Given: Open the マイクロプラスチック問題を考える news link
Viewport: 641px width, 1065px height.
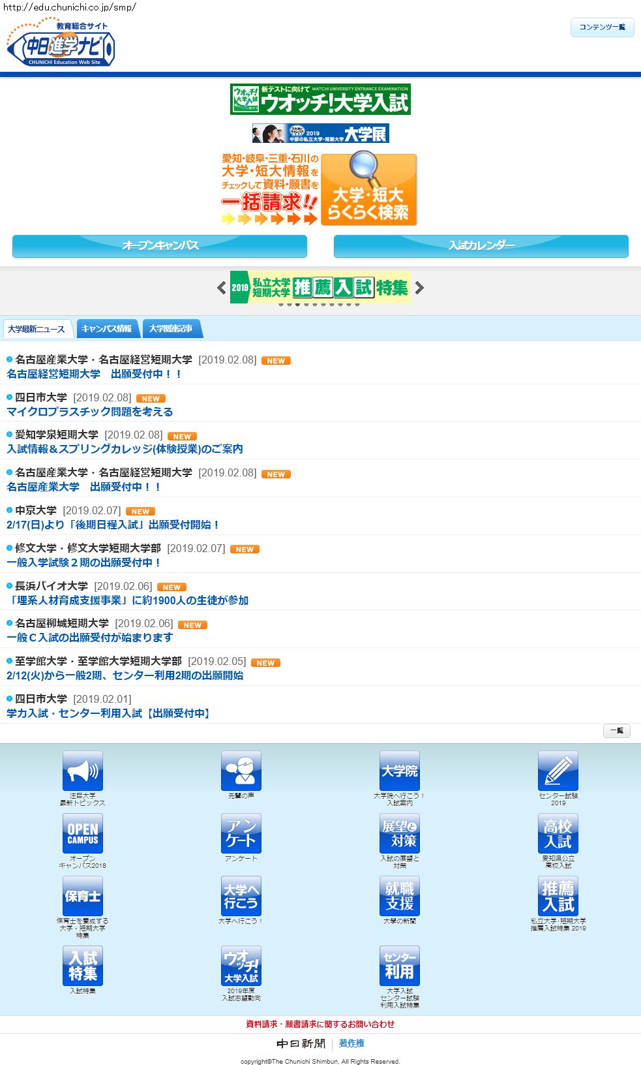Looking at the screenshot, I should pos(90,412).
